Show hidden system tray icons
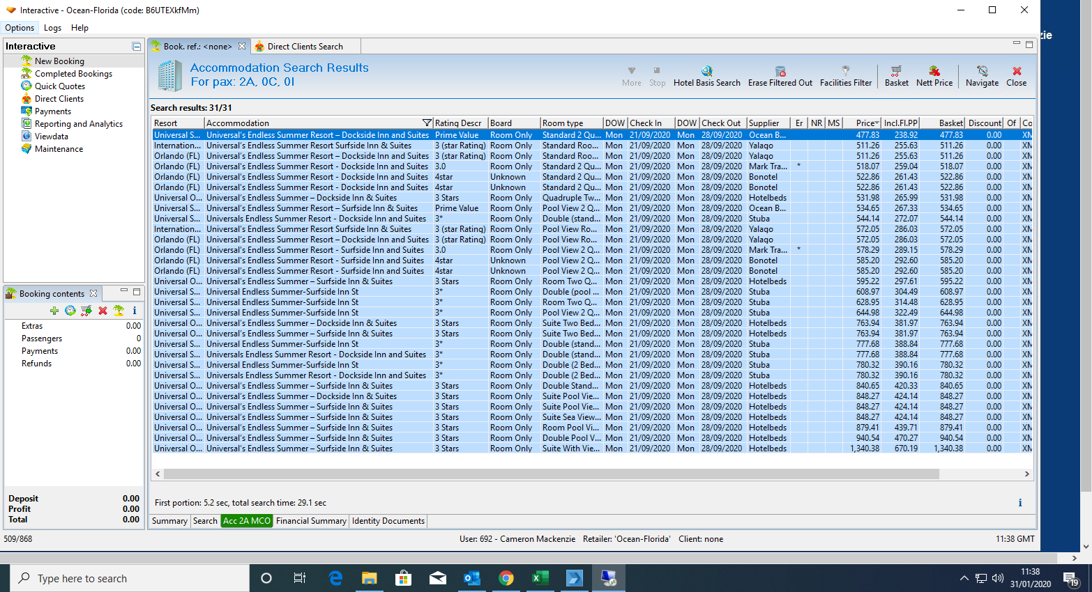 (964, 578)
